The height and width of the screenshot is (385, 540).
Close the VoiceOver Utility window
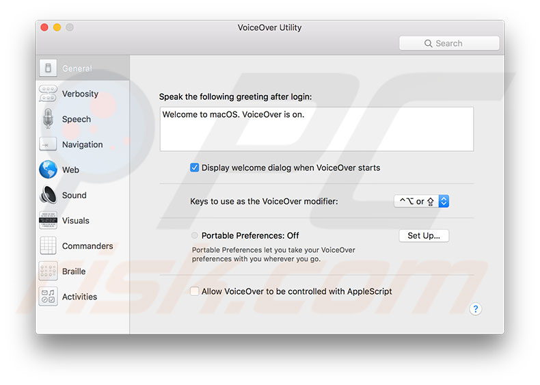44,27
